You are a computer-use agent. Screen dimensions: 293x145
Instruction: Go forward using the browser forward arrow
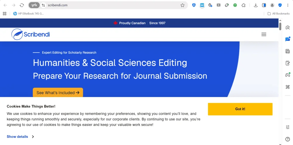(13, 5)
